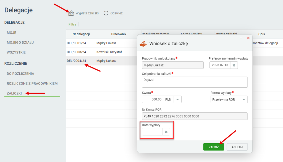
Task: Clear the Preferowany termin wypłaty date
Action: (234, 65)
